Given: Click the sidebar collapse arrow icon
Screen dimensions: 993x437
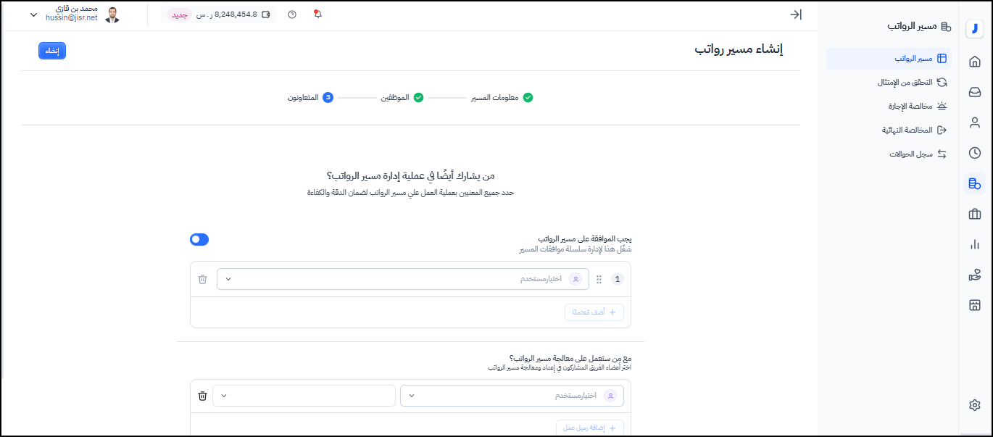Looking at the screenshot, I should pos(795,14).
